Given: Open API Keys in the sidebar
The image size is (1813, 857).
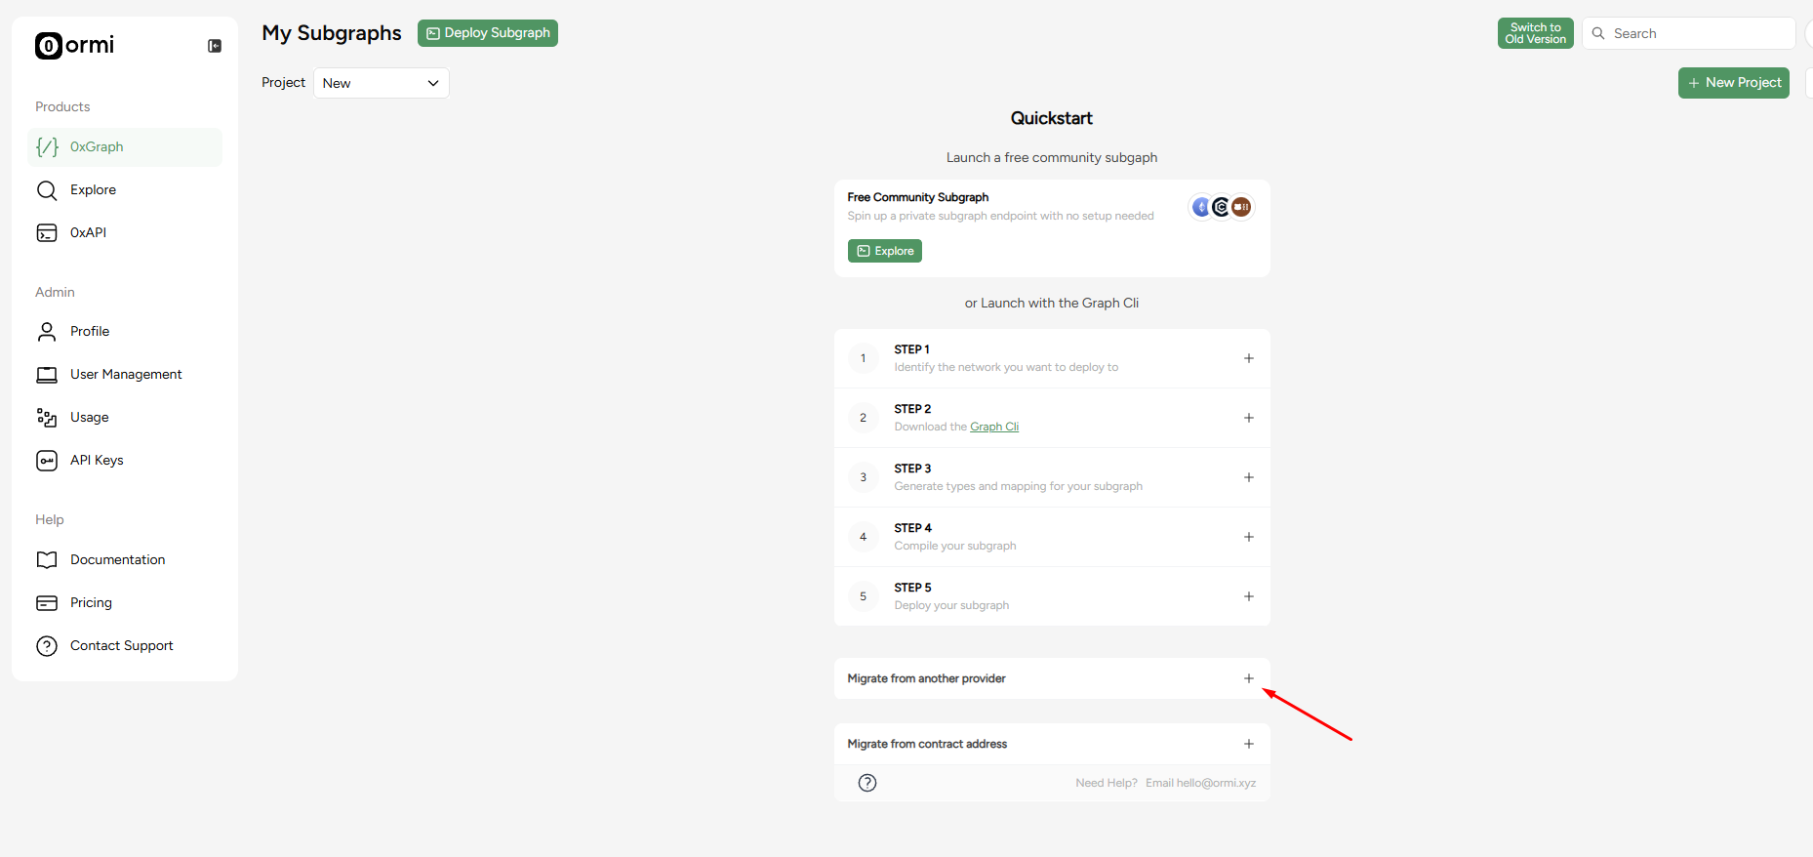Looking at the screenshot, I should pos(125,461).
